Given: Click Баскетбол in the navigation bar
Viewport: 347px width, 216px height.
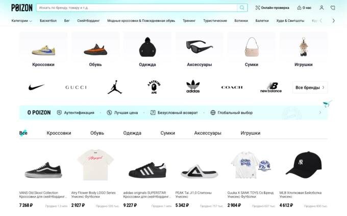Looking at the screenshot, I should (x=48, y=21).
